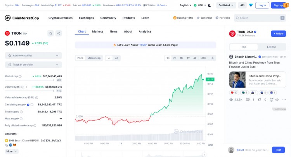Click the heart reaction with 37
291x157 pixels.
(x=234, y=93)
